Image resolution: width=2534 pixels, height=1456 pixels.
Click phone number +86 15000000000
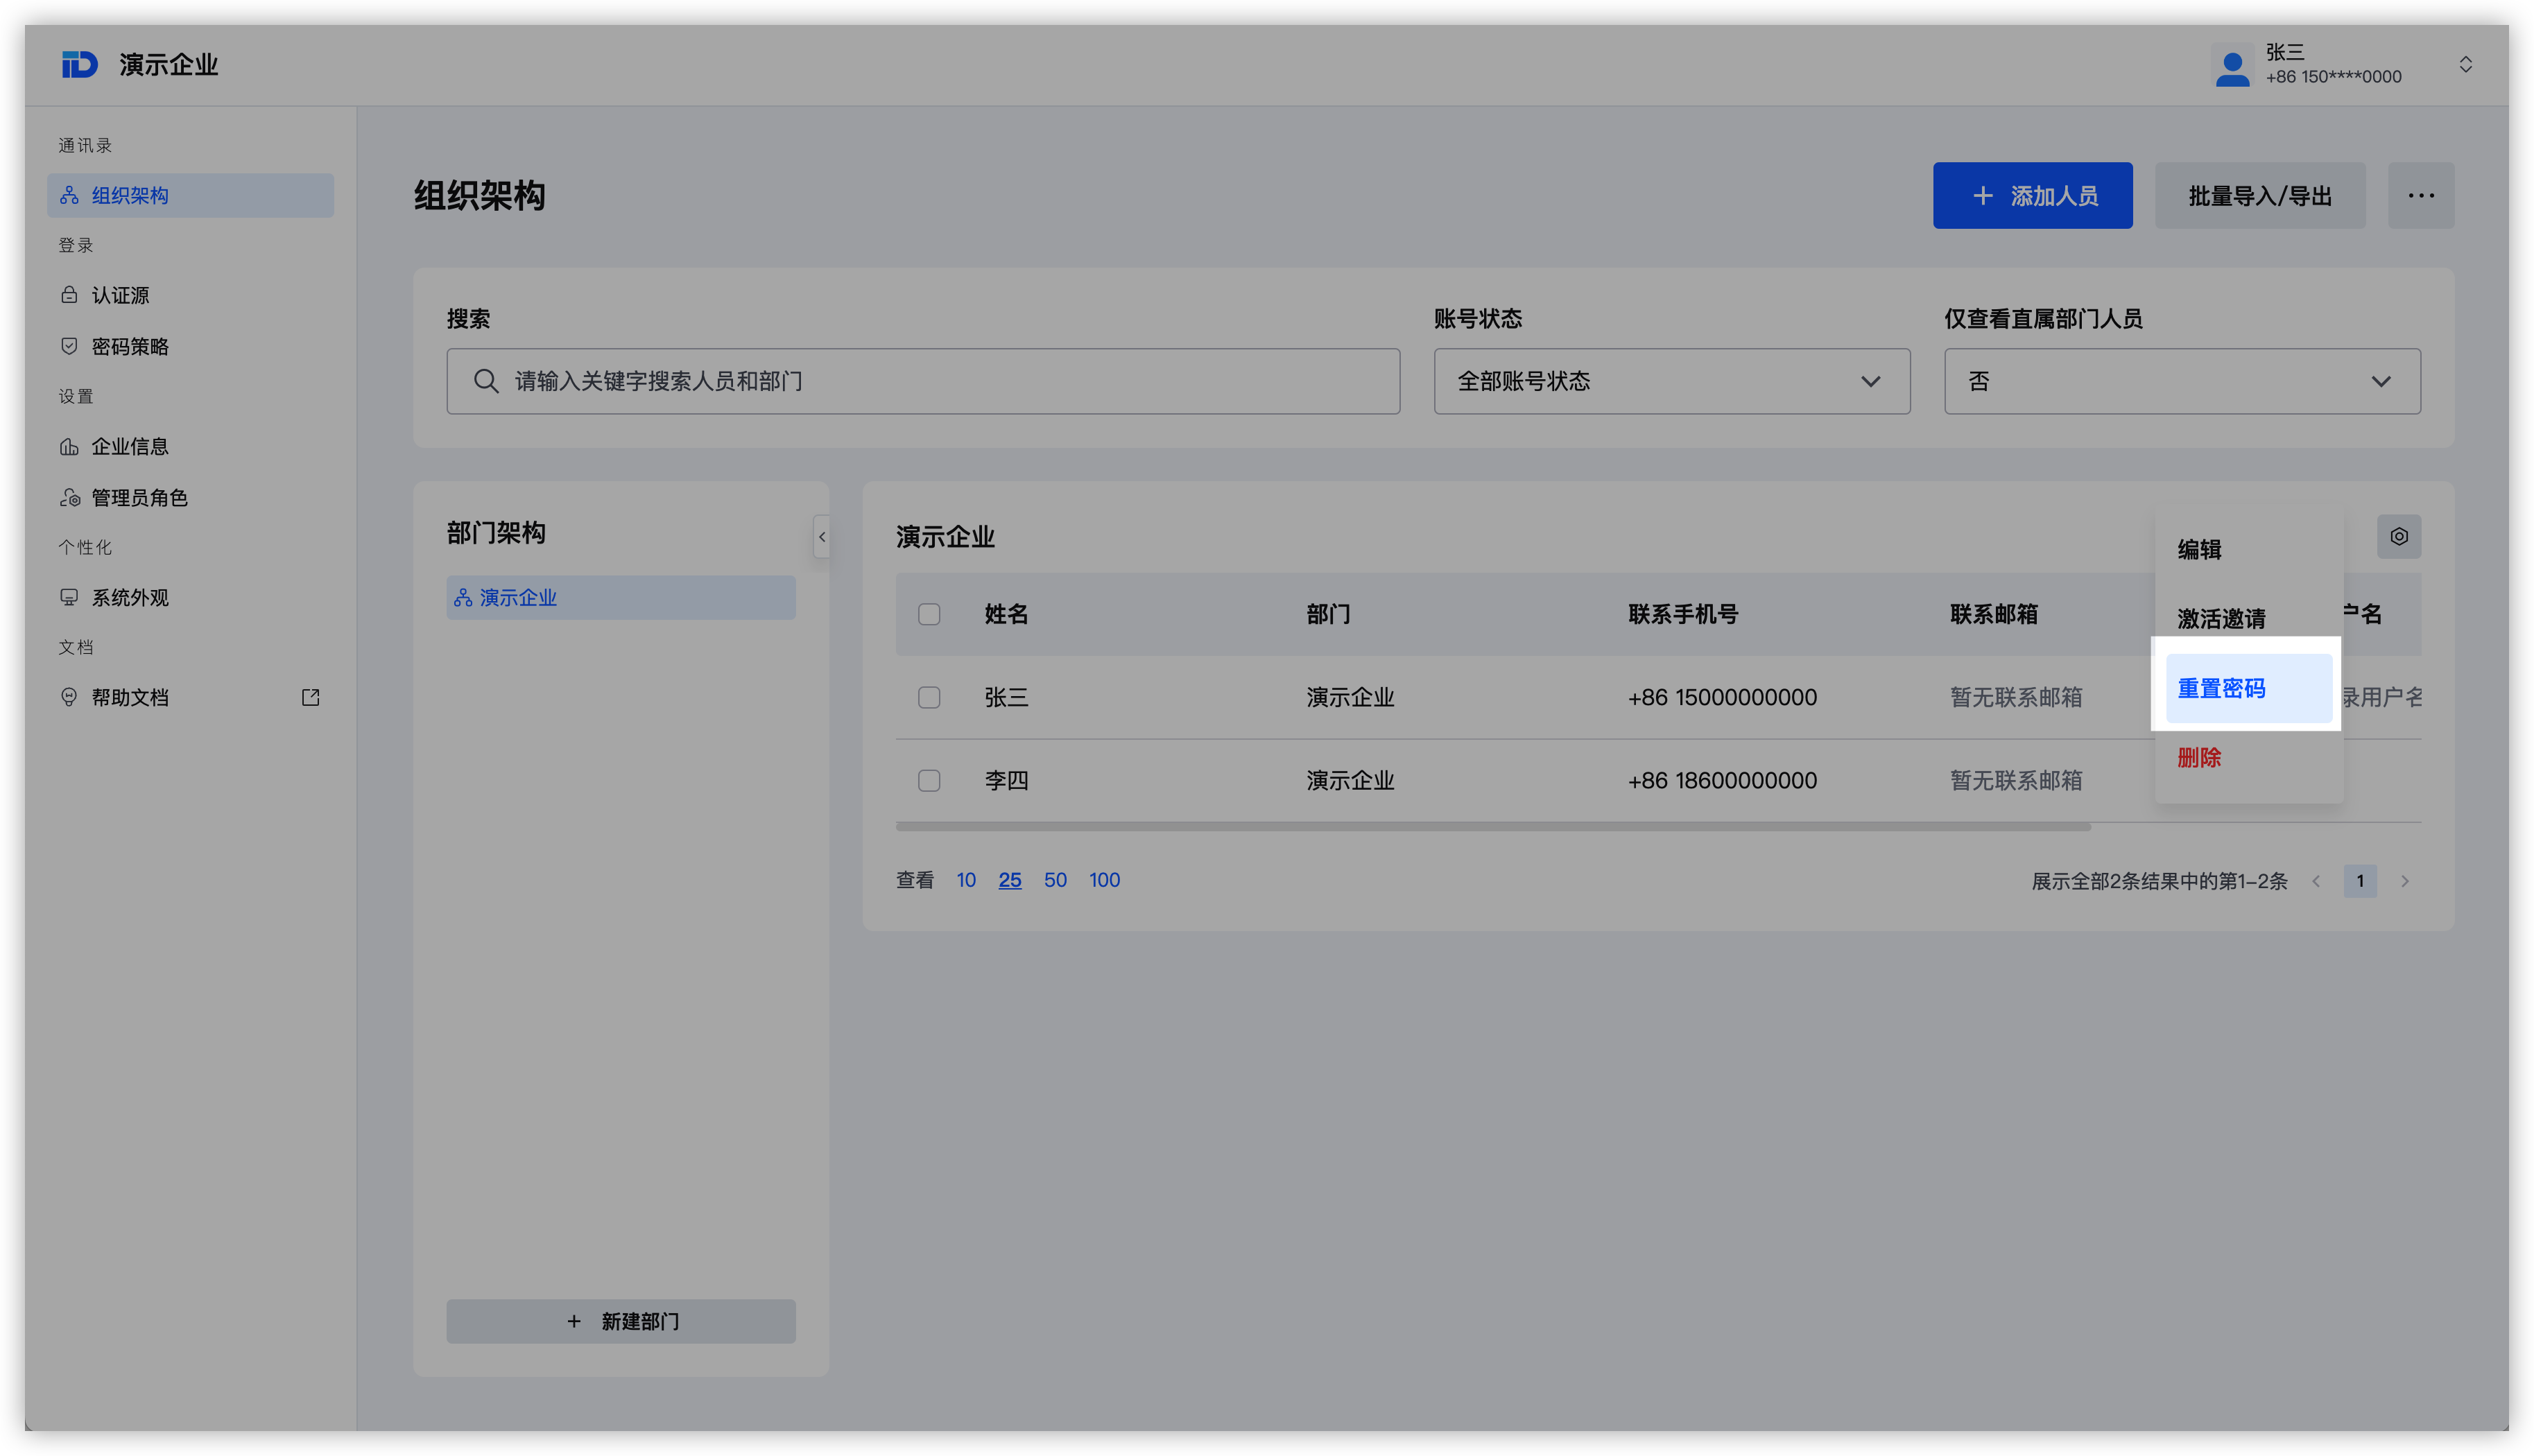pyautogui.click(x=1722, y=697)
